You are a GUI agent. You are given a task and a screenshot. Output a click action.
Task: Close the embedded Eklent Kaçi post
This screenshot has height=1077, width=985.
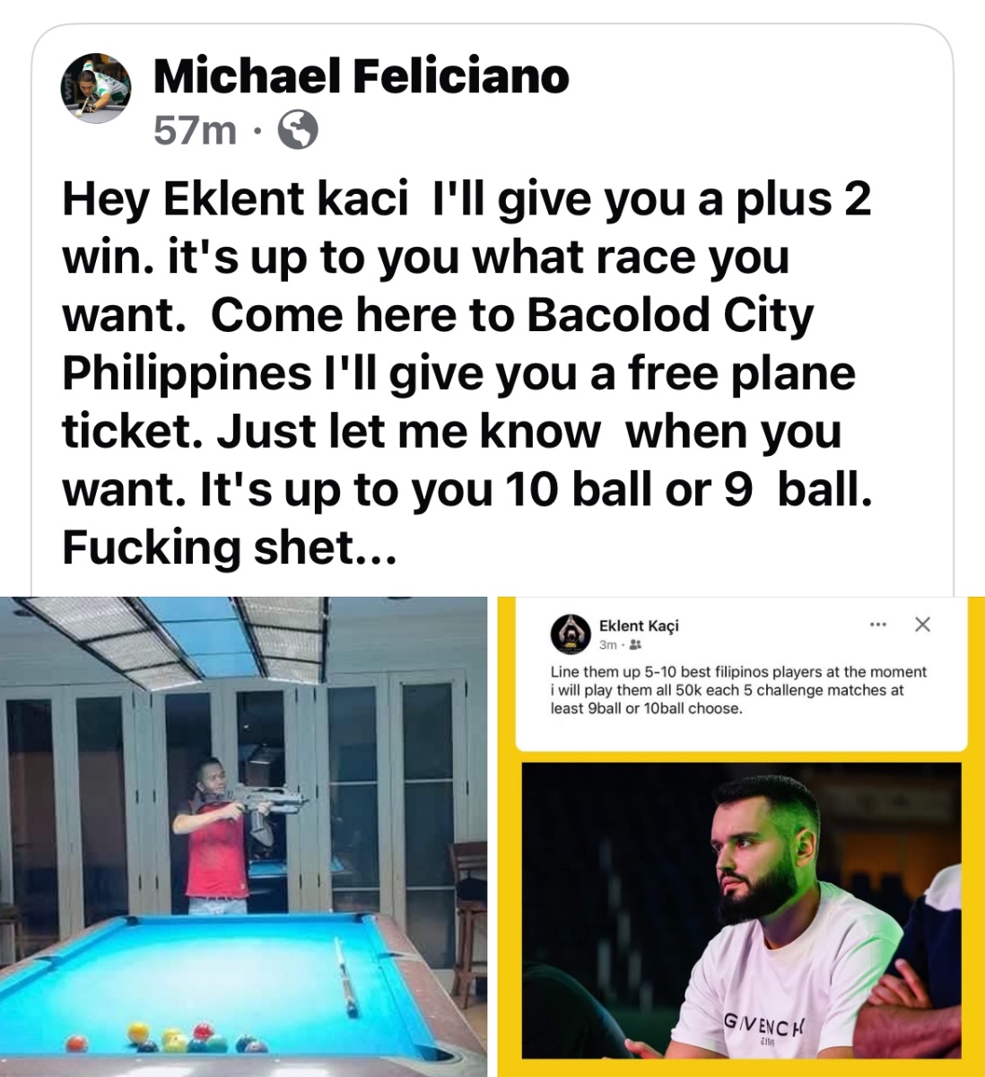[x=922, y=624]
